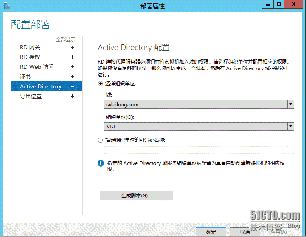This screenshot has width=306, height=237.
Task: Click the deployment properties window title icon
Action: point(6,6)
